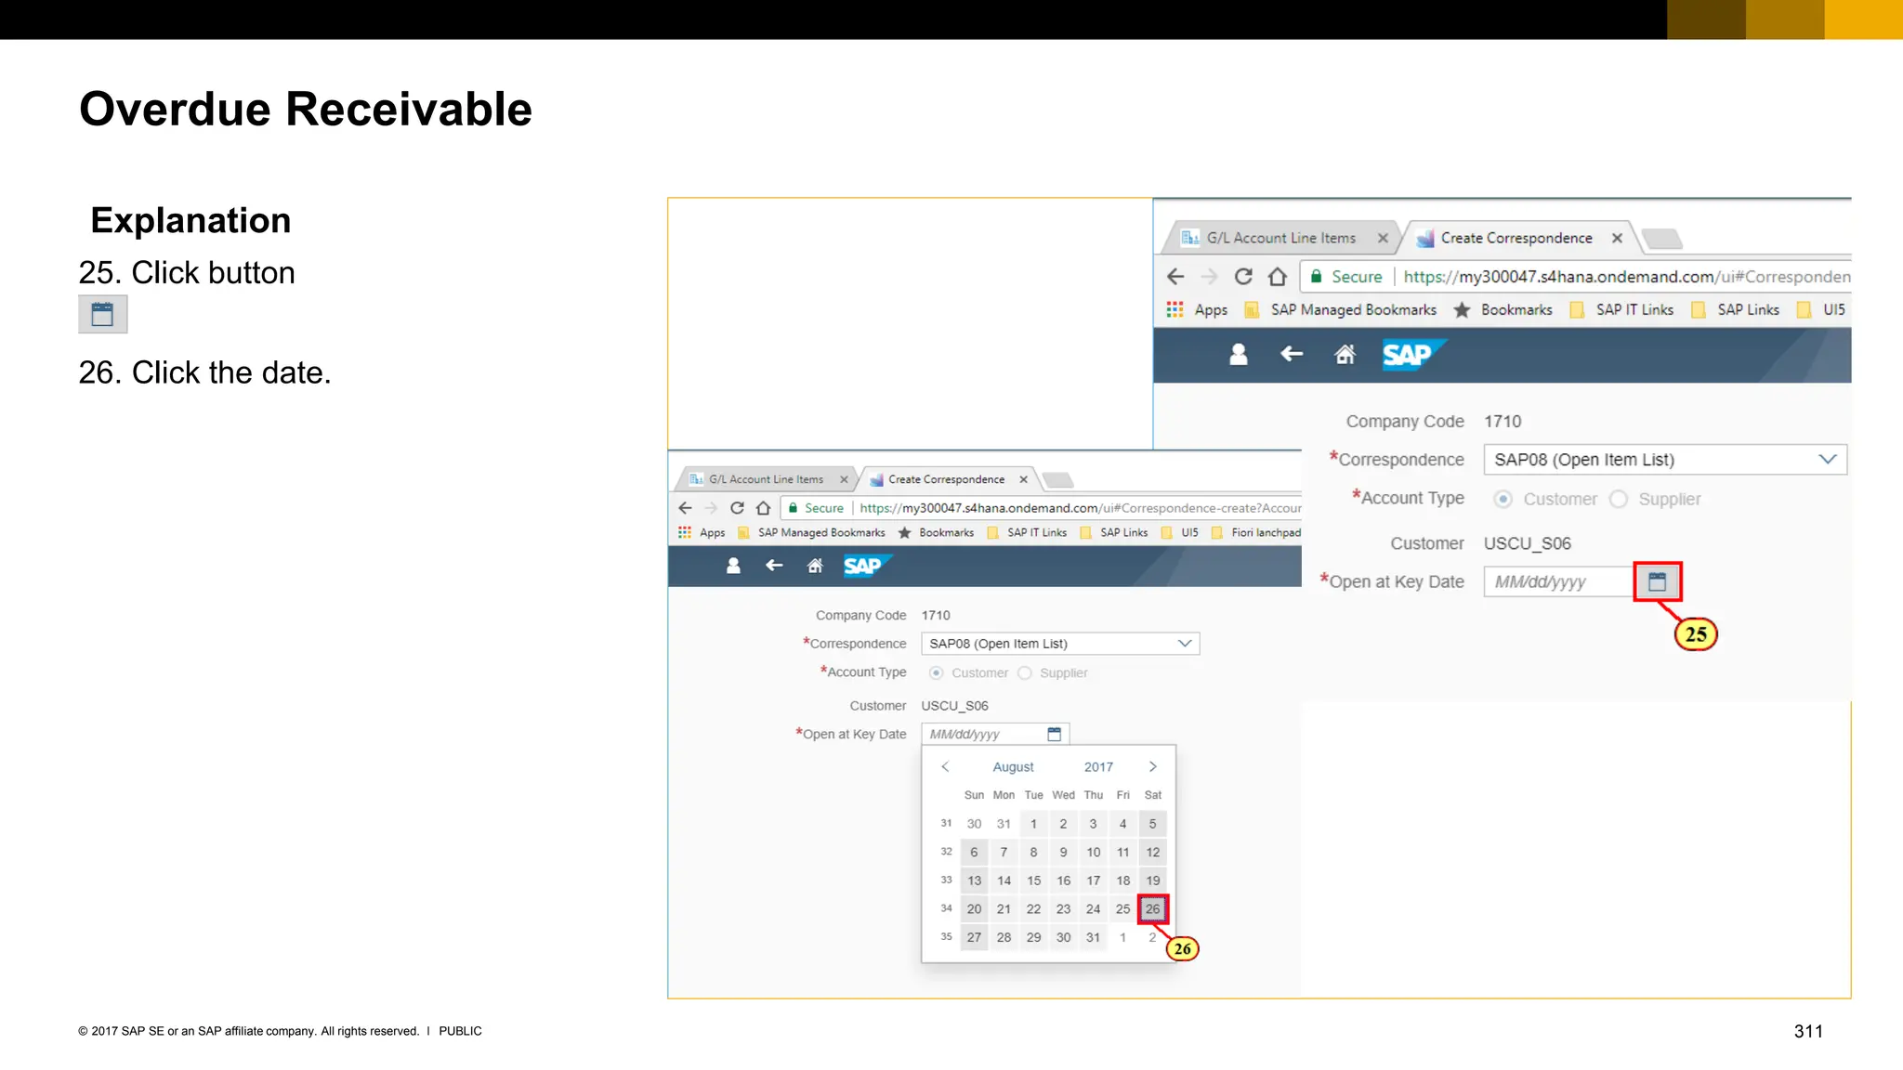Switch to G/L Account Line Items tab, upper browser
1903x1070 pixels.
click(x=1280, y=238)
